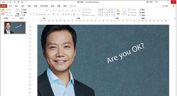Viewport: 177px width, 96px height.
Task: Pick the line shape in gallery
Action: [x=105, y=10]
